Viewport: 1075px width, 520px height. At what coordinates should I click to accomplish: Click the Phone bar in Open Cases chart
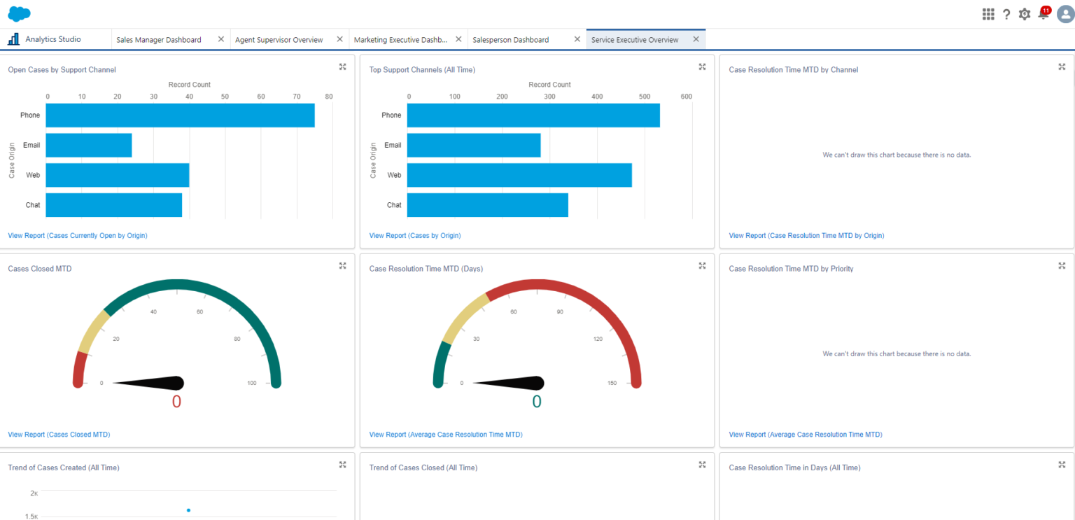(179, 115)
